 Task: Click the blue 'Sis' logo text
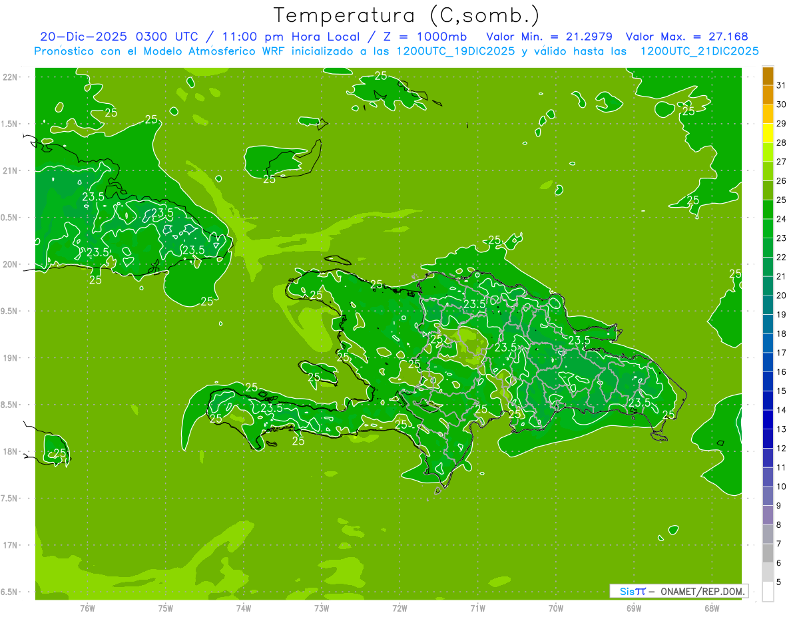tap(628, 591)
